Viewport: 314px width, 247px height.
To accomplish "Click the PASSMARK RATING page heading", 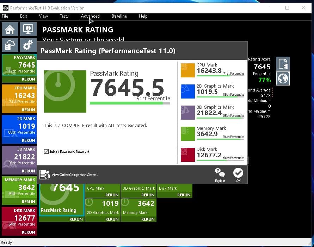I will pos(78,30).
